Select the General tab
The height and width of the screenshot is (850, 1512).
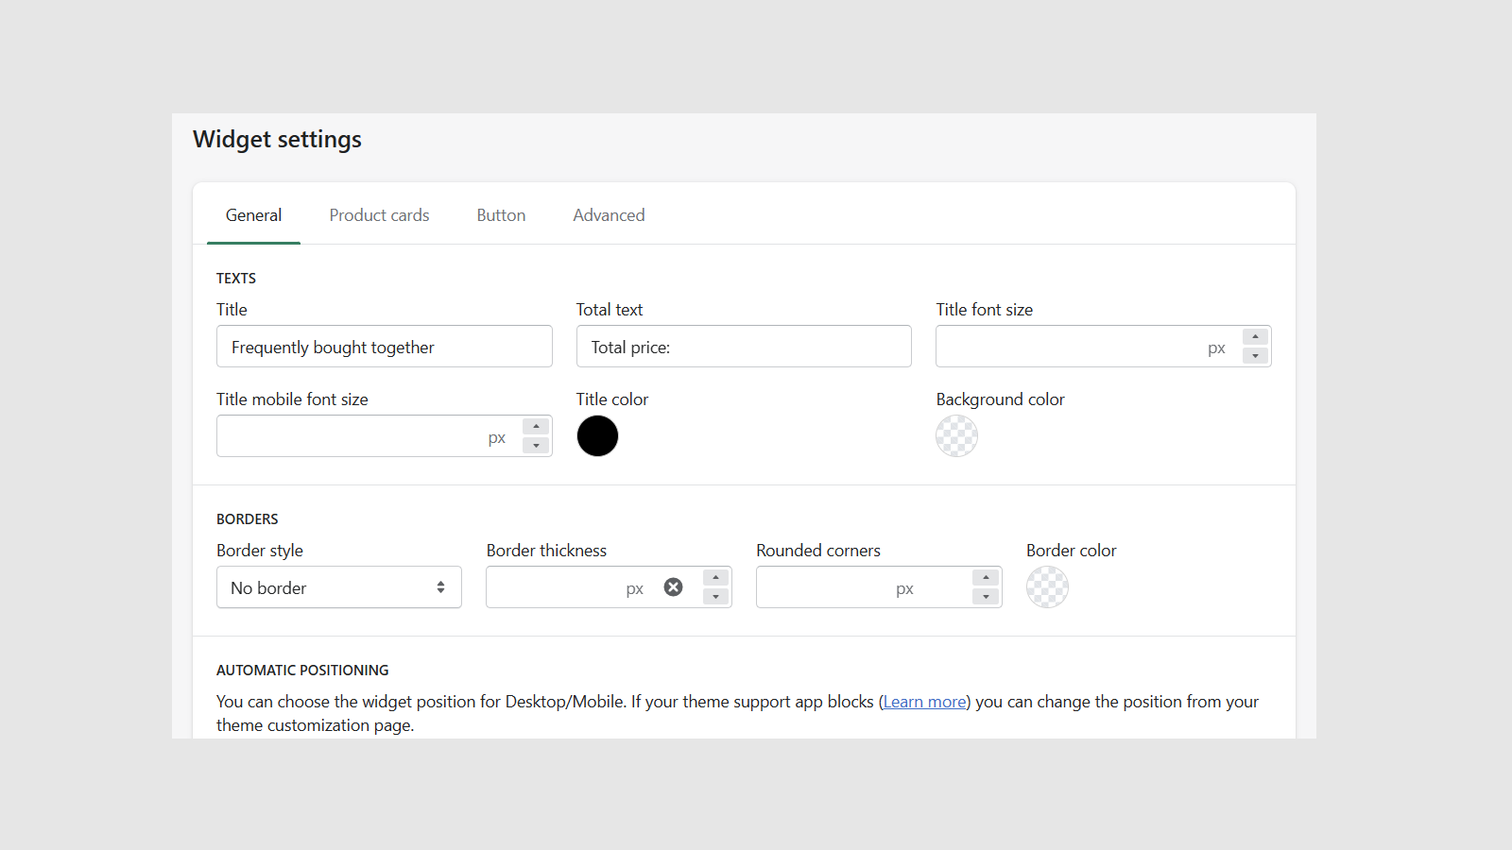coord(252,214)
